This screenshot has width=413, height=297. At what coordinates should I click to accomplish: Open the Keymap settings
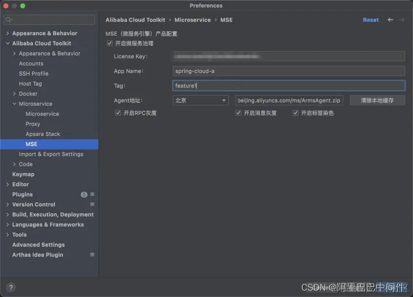(x=23, y=174)
